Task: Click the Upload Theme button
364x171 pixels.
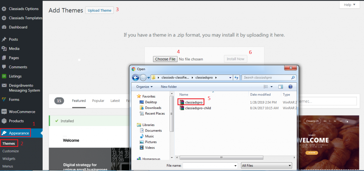Action: (x=100, y=10)
